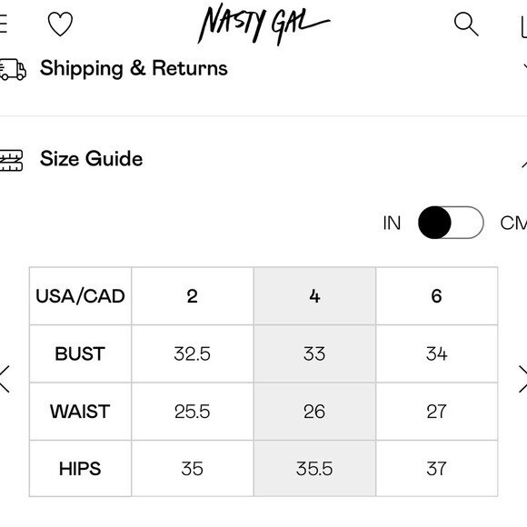Image resolution: width=527 pixels, height=527 pixels.
Task: Click the search magnifier icon
Action: pos(466,24)
